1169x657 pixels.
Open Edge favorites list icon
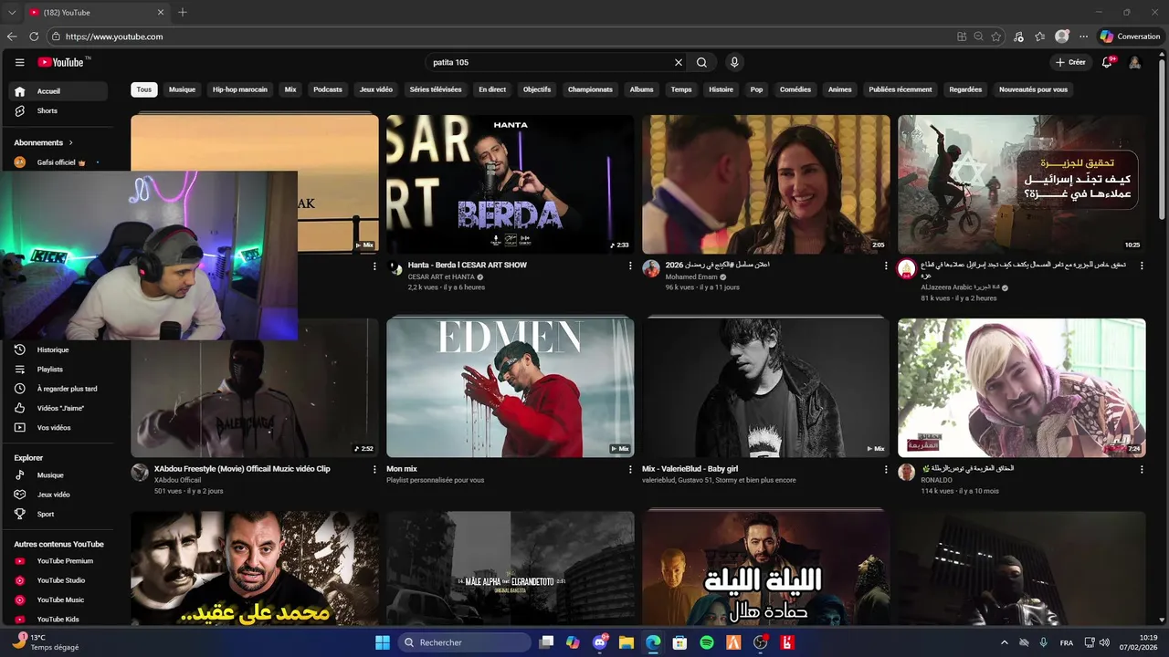tap(1040, 36)
